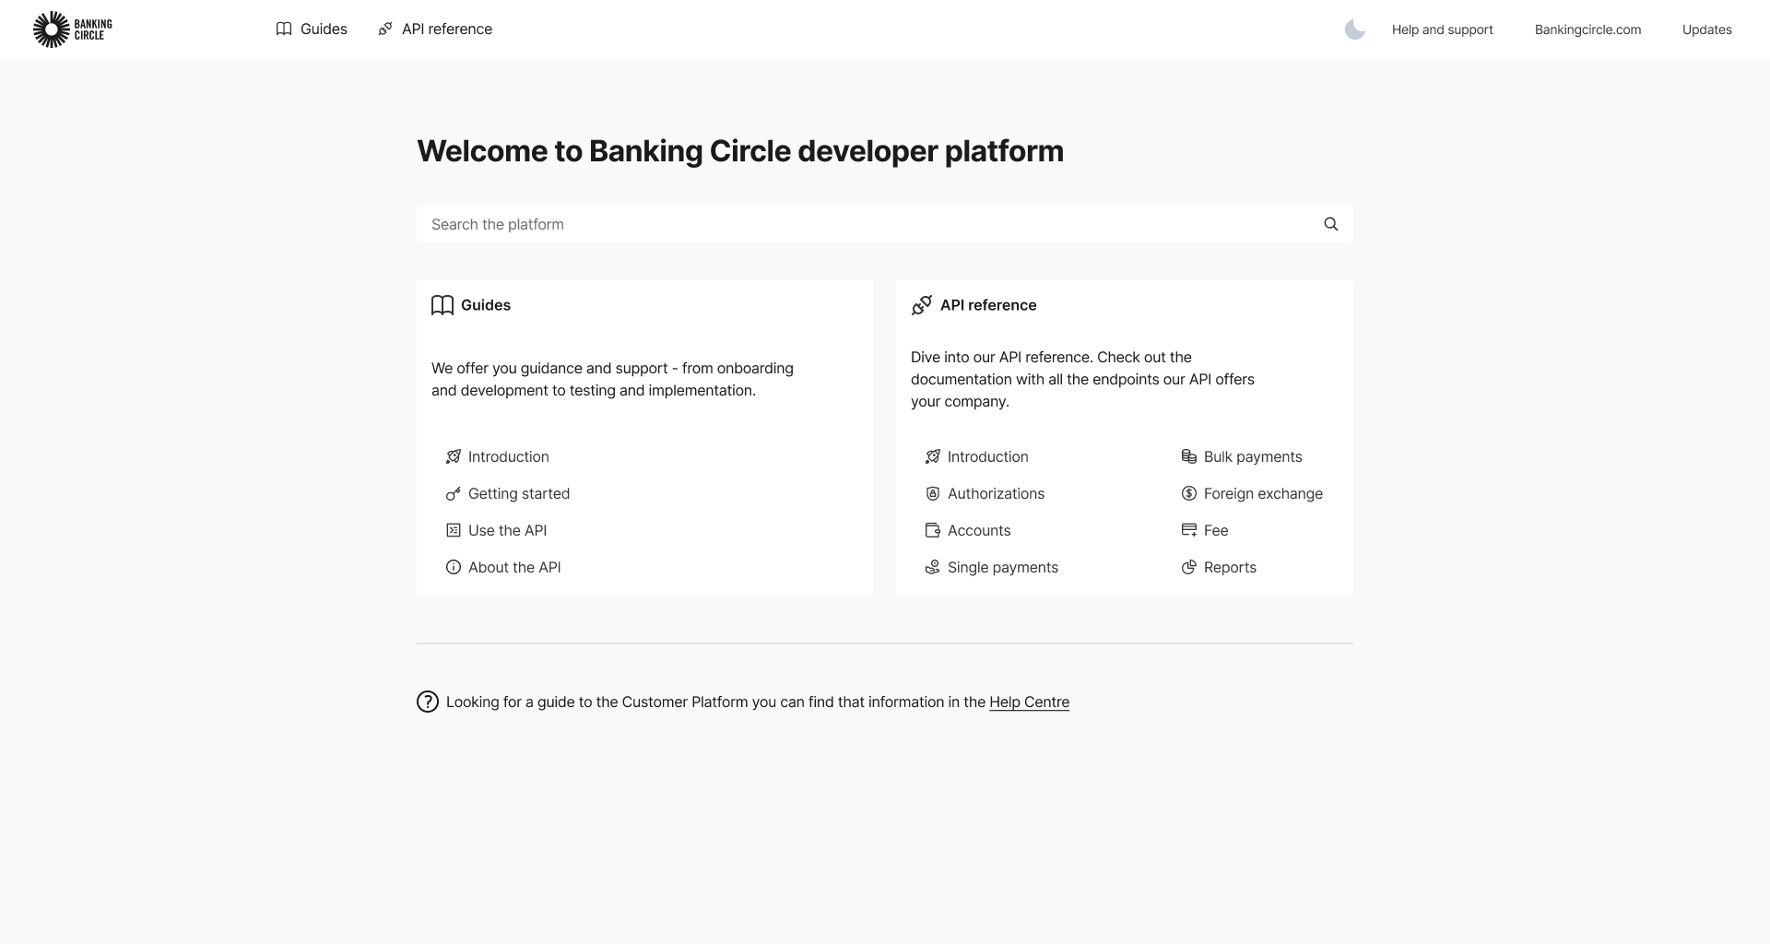Image resolution: width=1770 pixels, height=944 pixels.
Task: Click the terminal icon next to Use the API
Action: (454, 530)
